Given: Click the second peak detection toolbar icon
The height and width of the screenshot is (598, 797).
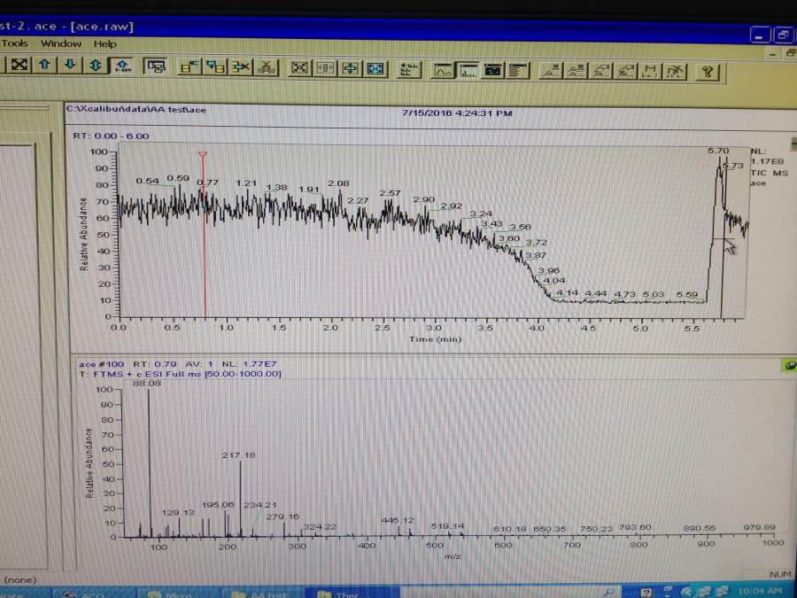Looking at the screenshot, I should click(576, 72).
